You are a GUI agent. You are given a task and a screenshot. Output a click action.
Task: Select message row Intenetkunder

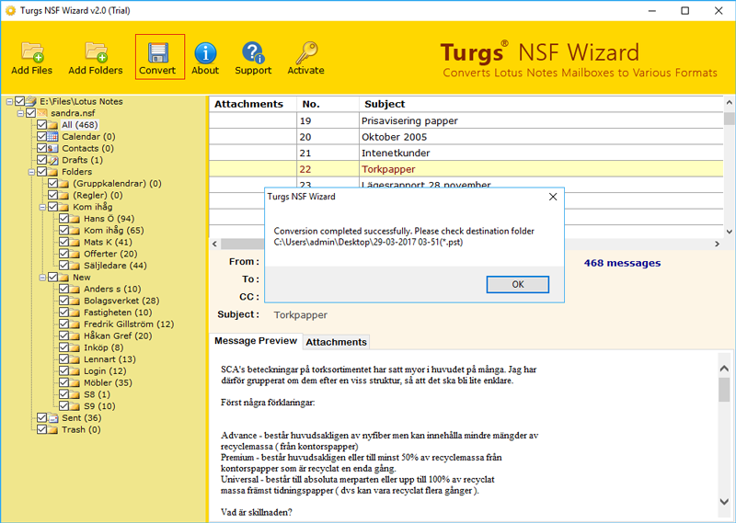[x=466, y=153]
